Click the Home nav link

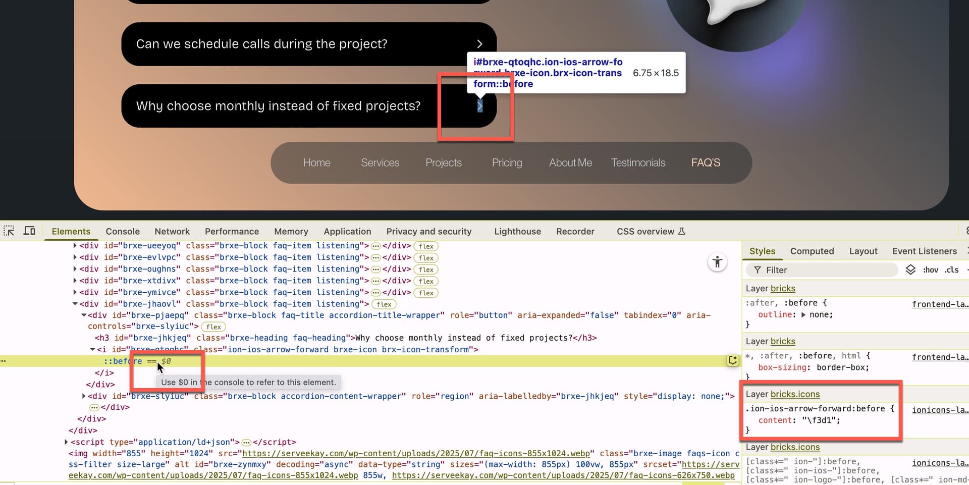(316, 163)
